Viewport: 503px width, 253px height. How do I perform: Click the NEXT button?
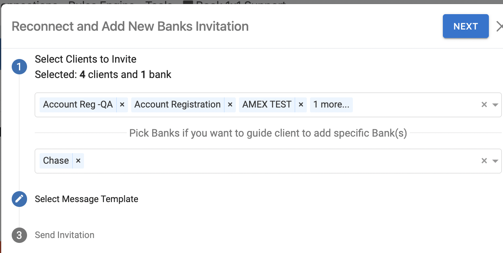click(465, 26)
